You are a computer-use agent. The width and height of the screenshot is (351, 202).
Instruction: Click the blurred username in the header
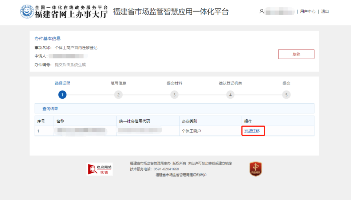[x=280, y=12]
